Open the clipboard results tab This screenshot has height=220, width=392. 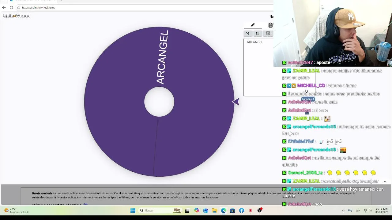pyautogui.click(x=270, y=25)
